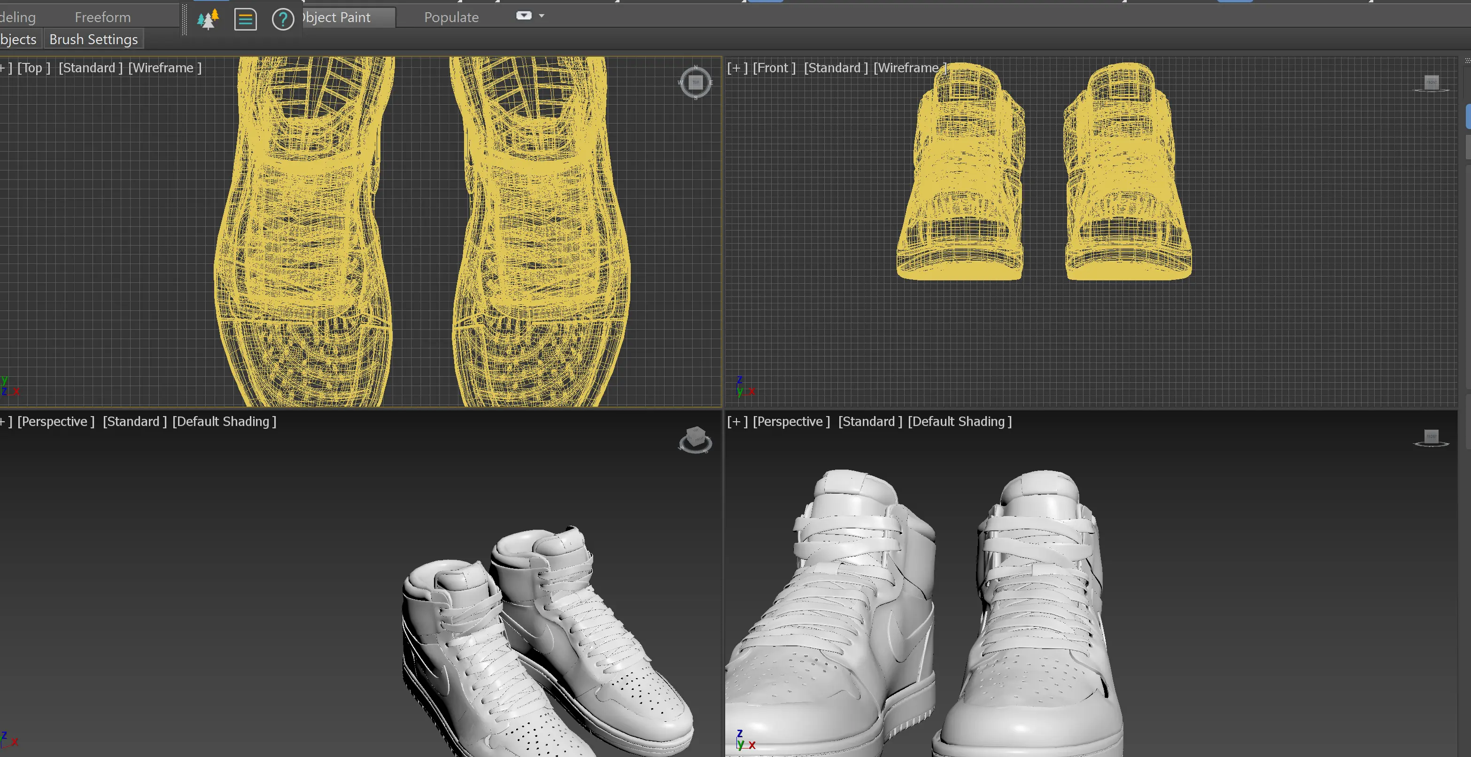The image size is (1471, 757).
Task: Open [Standard] menu in bottom-right Perspective viewport
Action: tap(870, 421)
